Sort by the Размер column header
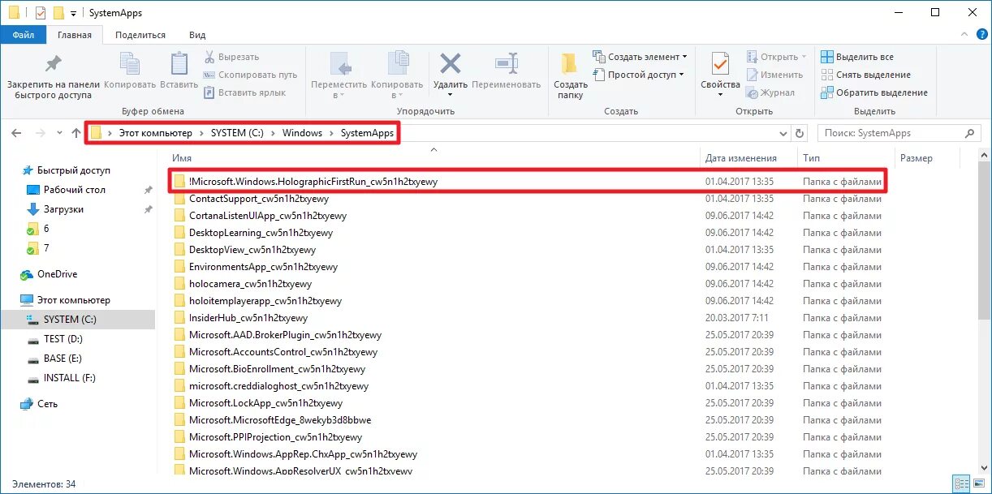This screenshot has width=992, height=494. [917, 158]
